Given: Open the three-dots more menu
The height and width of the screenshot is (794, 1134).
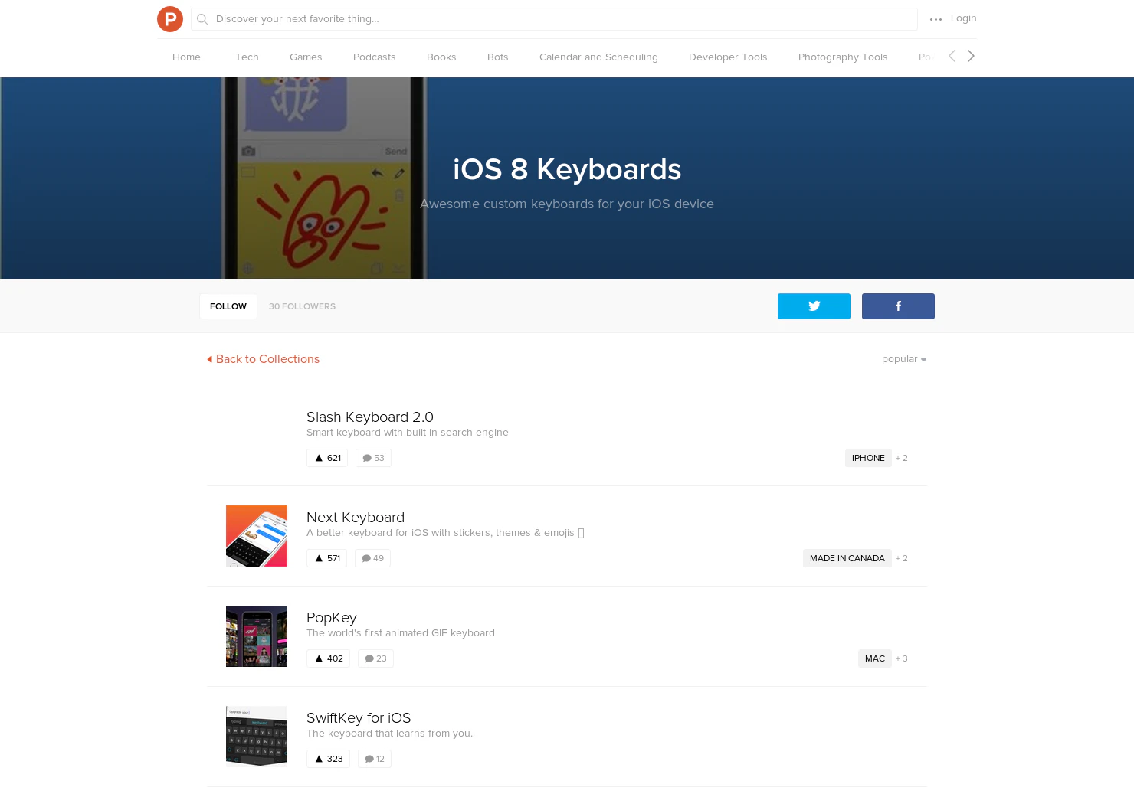Looking at the screenshot, I should 936,19.
